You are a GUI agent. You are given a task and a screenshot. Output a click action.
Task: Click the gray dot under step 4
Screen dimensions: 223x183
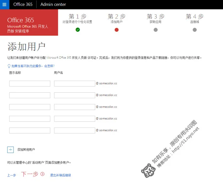click(x=195, y=30)
